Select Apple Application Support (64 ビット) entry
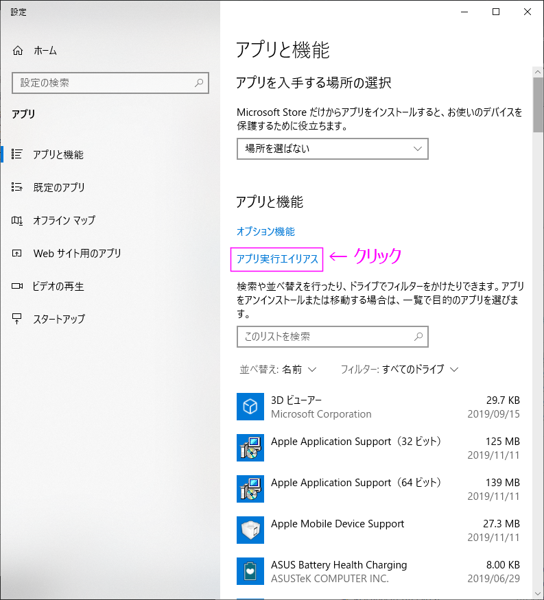Image resolution: width=544 pixels, height=600 pixels. pos(378,489)
